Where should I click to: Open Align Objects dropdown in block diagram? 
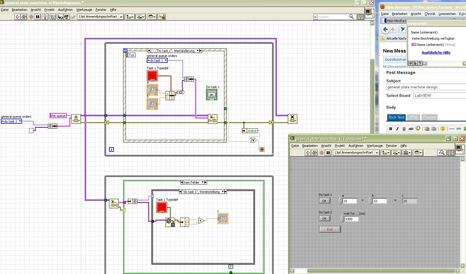(x=130, y=17)
